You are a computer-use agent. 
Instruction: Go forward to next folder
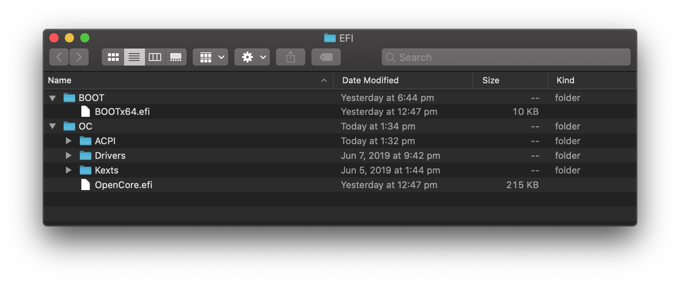79,57
